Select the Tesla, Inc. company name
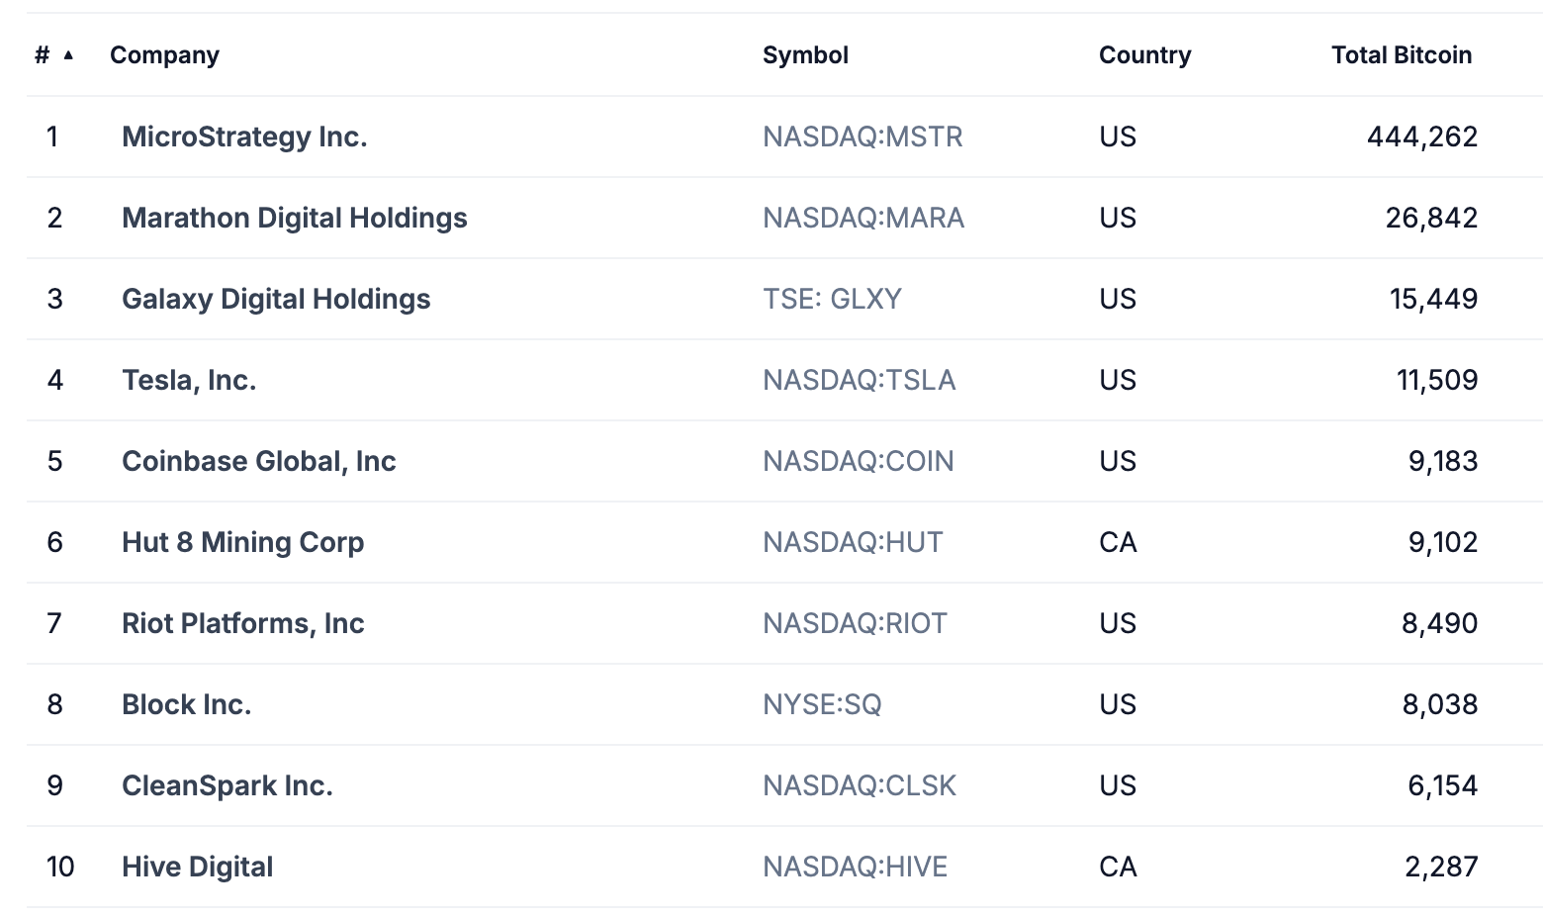This screenshot has width=1543, height=916. tap(188, 380)
